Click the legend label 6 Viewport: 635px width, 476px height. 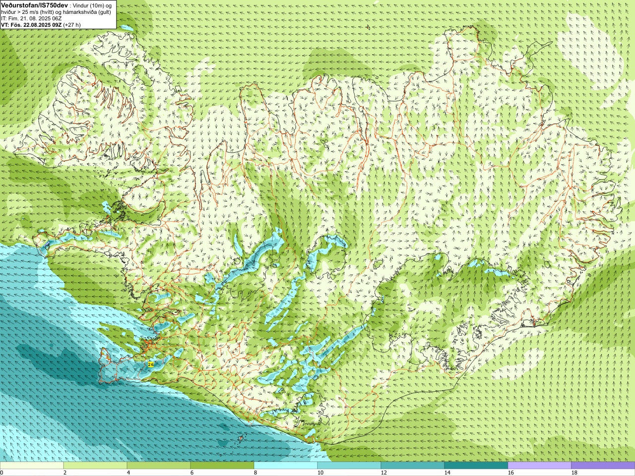click(x=192, y=473)
